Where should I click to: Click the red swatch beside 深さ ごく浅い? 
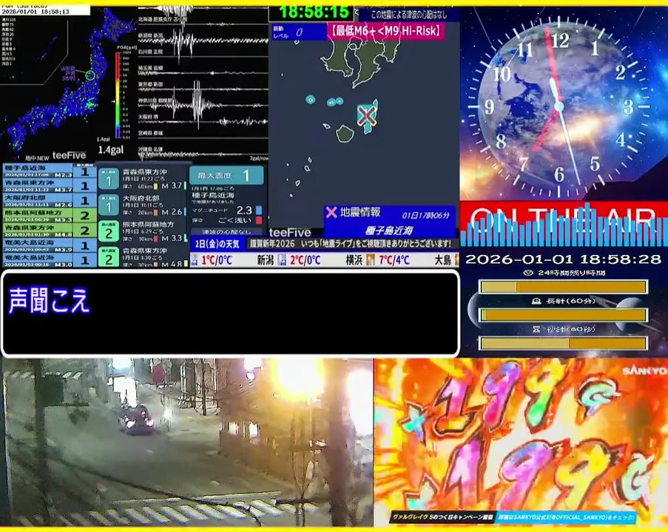[x=259, y=220]
